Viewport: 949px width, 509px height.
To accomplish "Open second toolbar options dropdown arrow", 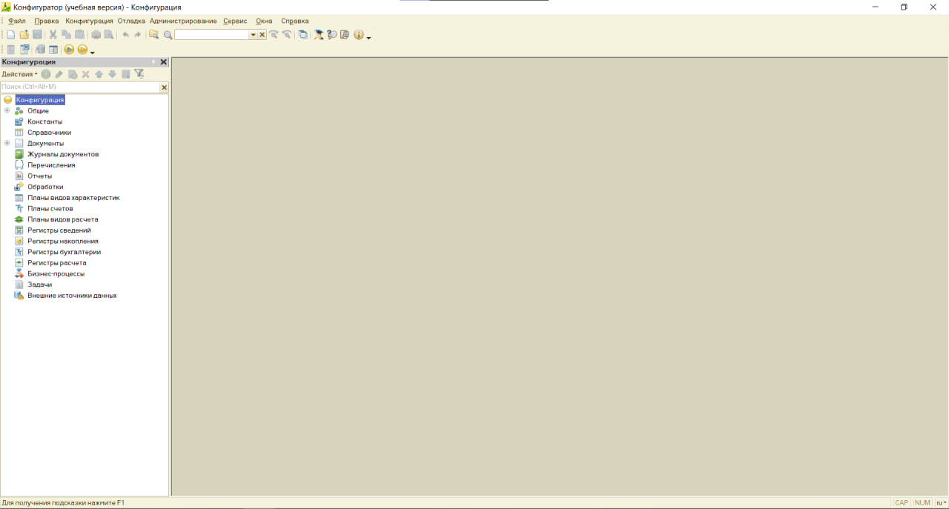I will click(93, 53).
